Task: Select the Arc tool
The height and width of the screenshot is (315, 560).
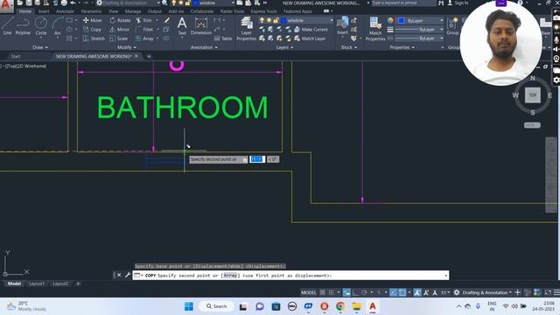Action: [58, 25]
